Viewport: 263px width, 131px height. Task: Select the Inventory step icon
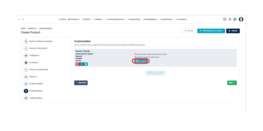[x=26, y=63]
